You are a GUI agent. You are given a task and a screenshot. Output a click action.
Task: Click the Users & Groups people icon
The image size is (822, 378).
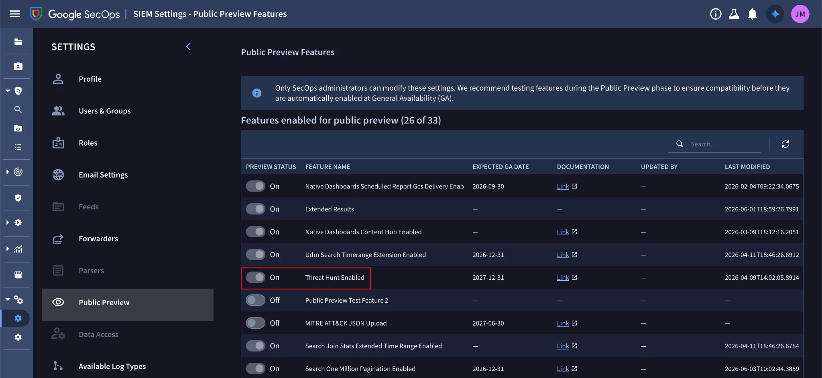[58, 111]
